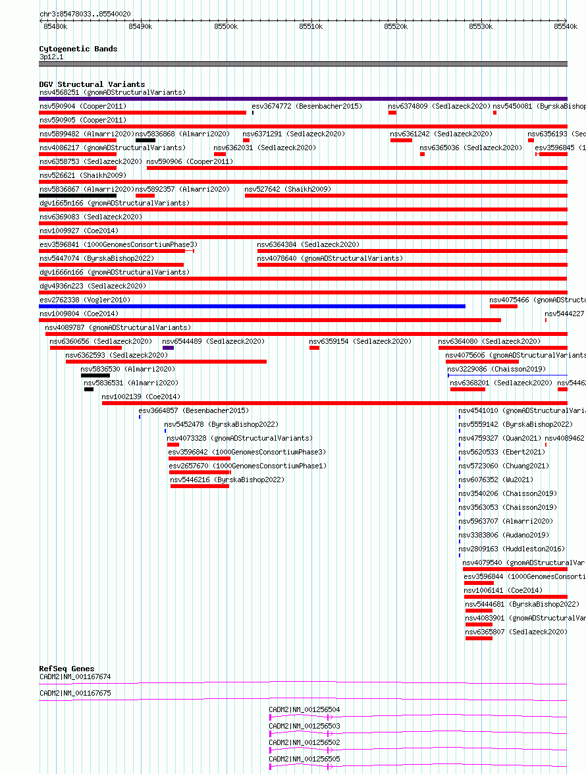Select nsv4073328 gnomAD variant label
This screenshot has width=586, height=774.
coord(240,438)
